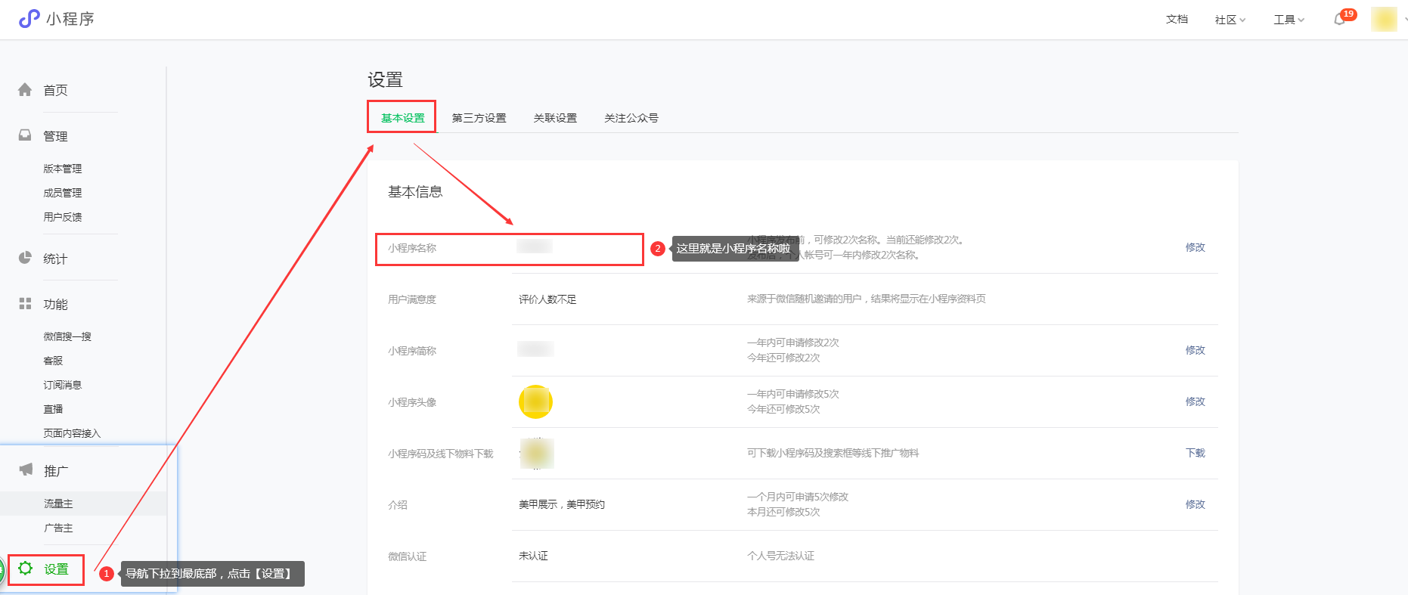Click 修改 for 介绍 row
The width and height of the screenshot is (1408, 595).
coord(1196,504)
